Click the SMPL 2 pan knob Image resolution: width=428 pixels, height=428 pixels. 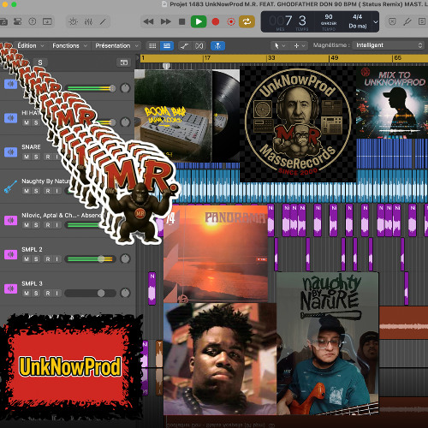[x=125, y=259]
